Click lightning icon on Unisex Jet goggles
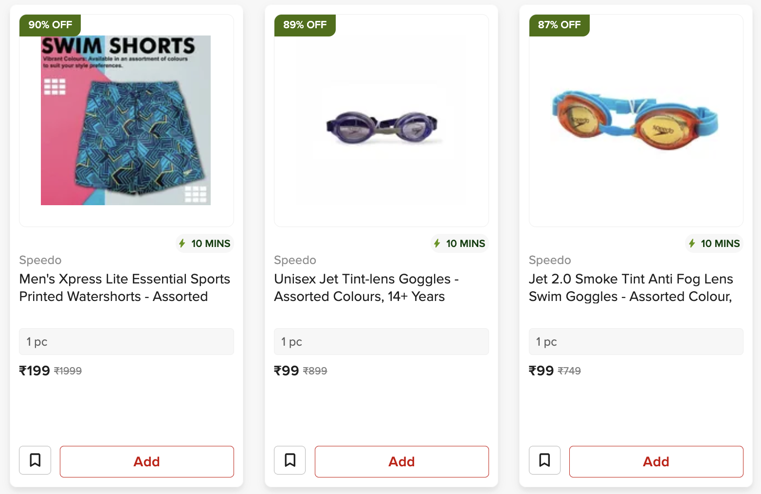 coord(437,243)
